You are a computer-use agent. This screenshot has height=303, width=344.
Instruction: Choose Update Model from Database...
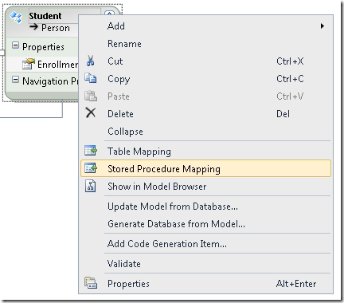[x=173, y=207]
